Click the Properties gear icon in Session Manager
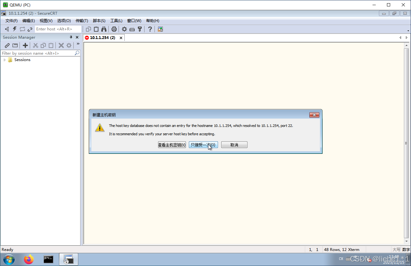Image resolution: width=411 pixels, height=266 pixels. coord(69,45)
